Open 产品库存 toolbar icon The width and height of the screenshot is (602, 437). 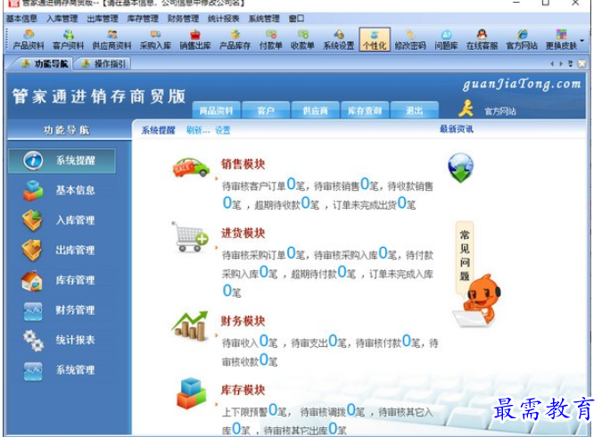click(x=235, y=40)
